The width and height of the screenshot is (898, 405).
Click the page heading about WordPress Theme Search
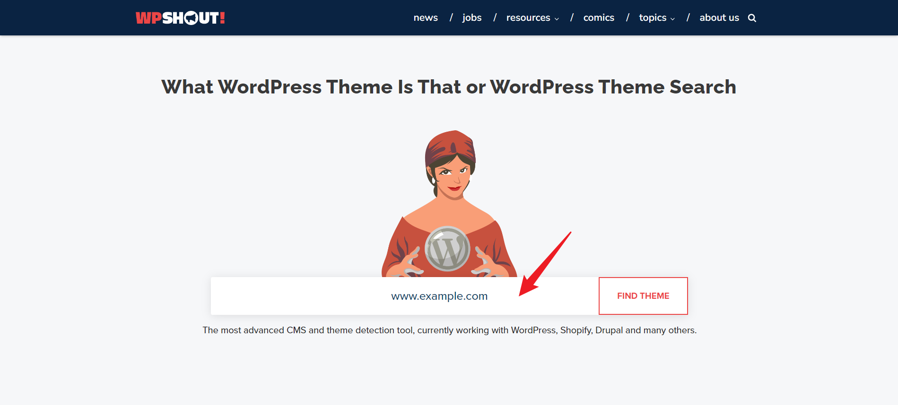pyautogui.click(x=449, y=87)
